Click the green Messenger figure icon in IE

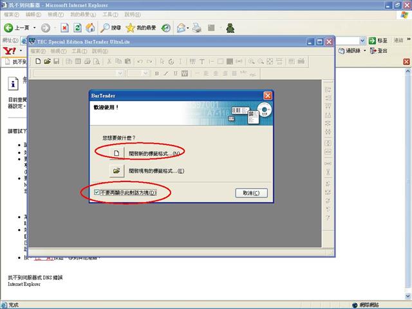[230, 28]
